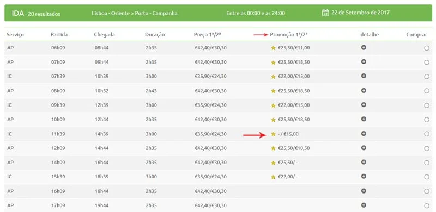Click price €42,40/€30,30 of the 17h09 train

210,205
